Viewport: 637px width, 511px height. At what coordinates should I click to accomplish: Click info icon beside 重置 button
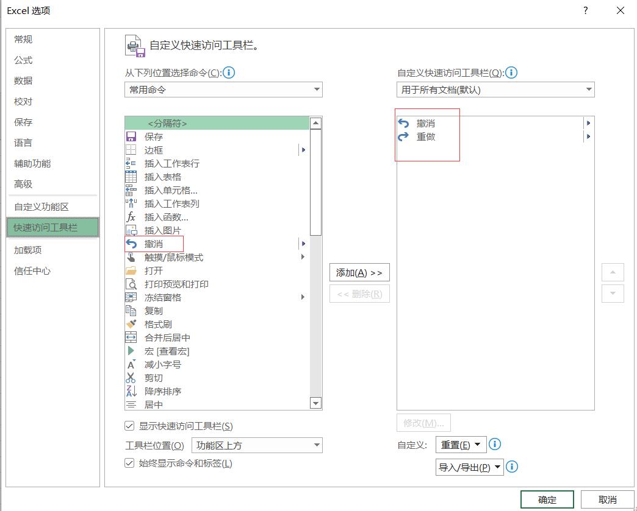click(495, 444)
